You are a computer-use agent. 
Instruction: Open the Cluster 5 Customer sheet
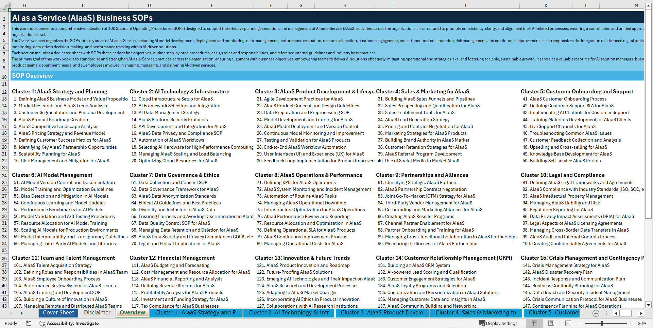pyautogui.click(x=552, y=313)
